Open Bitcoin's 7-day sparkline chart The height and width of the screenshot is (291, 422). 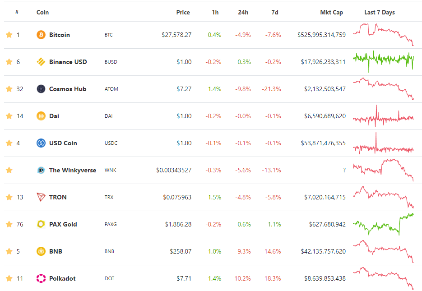pos(383,35)
